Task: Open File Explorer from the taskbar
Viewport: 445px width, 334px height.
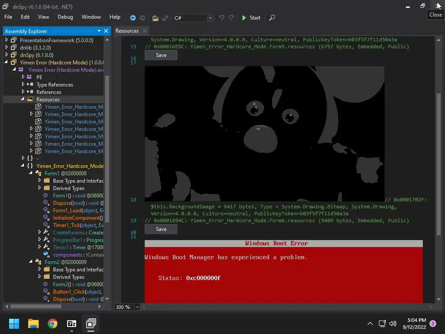Action: click(x=33, y=324)
